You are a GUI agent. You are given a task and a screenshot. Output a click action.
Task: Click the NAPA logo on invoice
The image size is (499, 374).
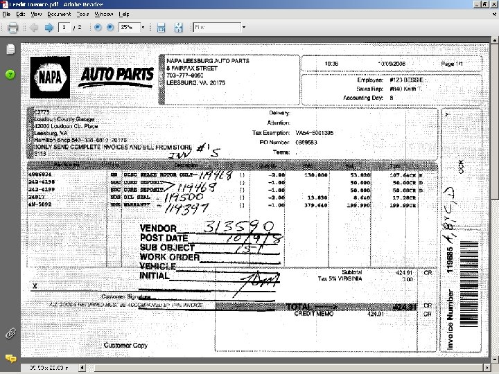(50, 78)
